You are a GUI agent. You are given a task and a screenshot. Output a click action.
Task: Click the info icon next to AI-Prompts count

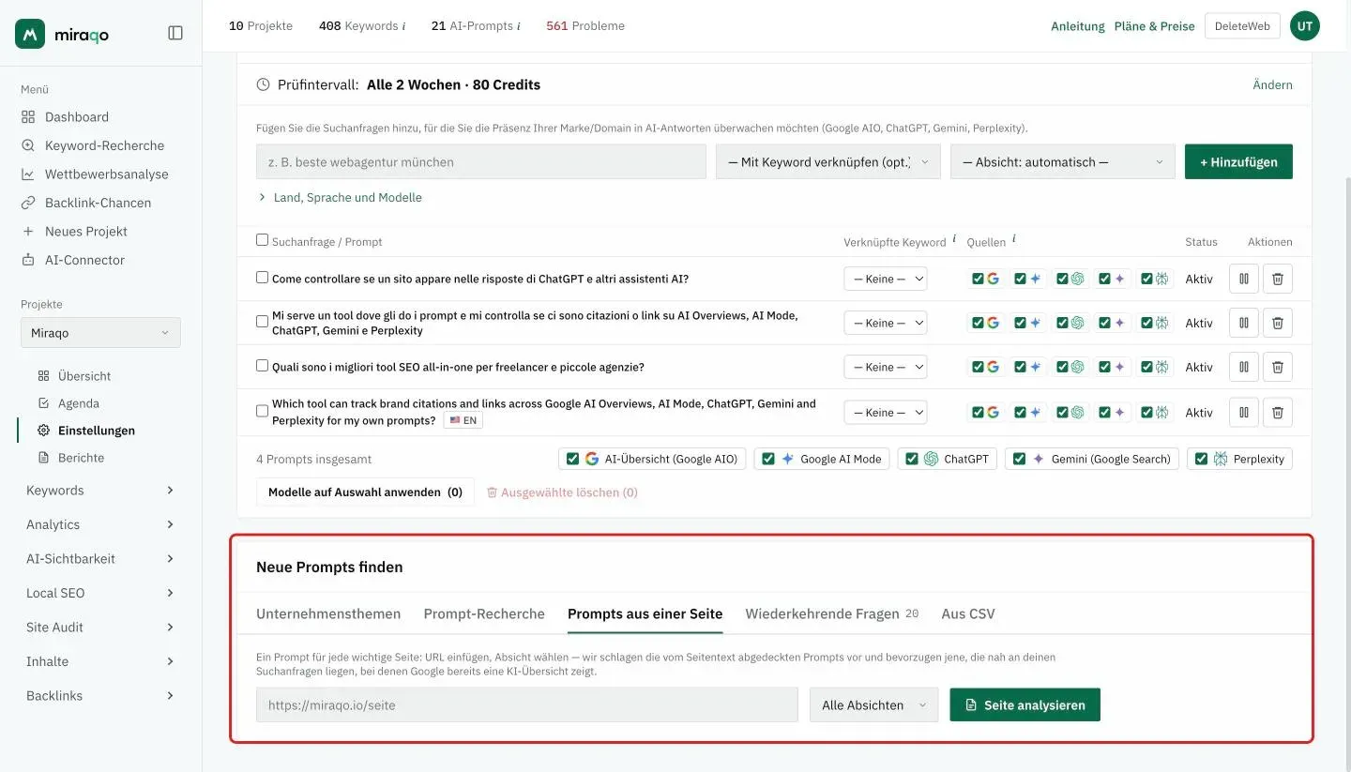(519, 26)
